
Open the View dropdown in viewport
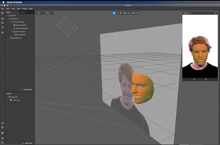[40, 13]
